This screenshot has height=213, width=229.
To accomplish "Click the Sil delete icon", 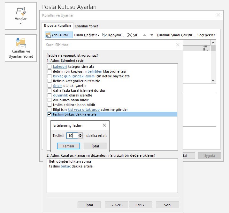I will [x=129, y=35].
